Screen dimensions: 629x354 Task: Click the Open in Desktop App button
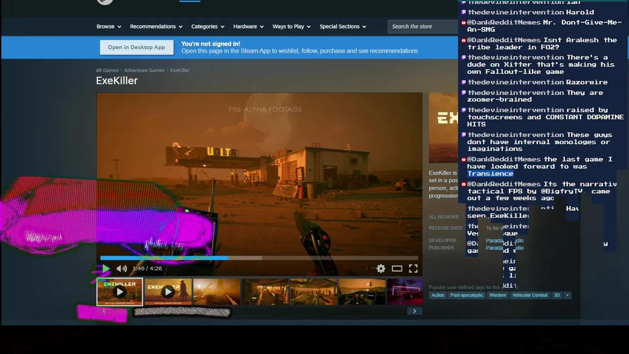coord(137,47)
